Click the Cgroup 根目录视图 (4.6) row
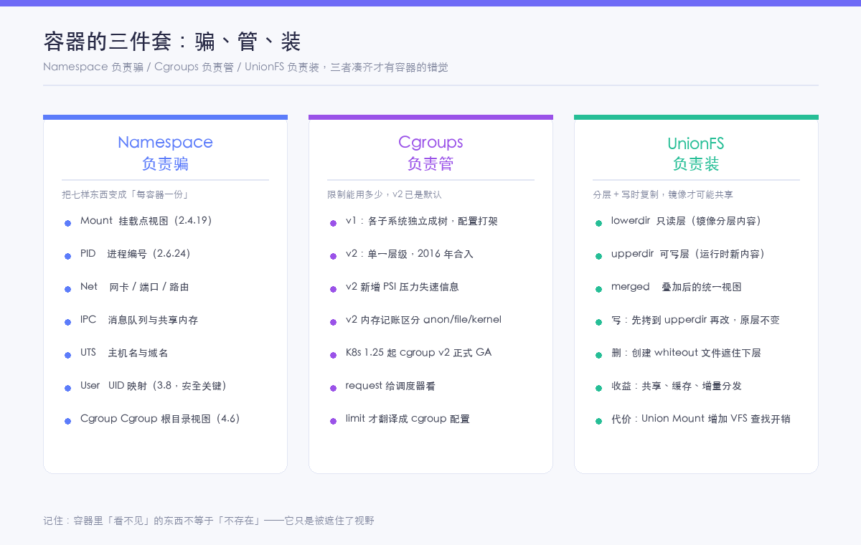The height and width of the screenshot is (545, 861). 153,419
